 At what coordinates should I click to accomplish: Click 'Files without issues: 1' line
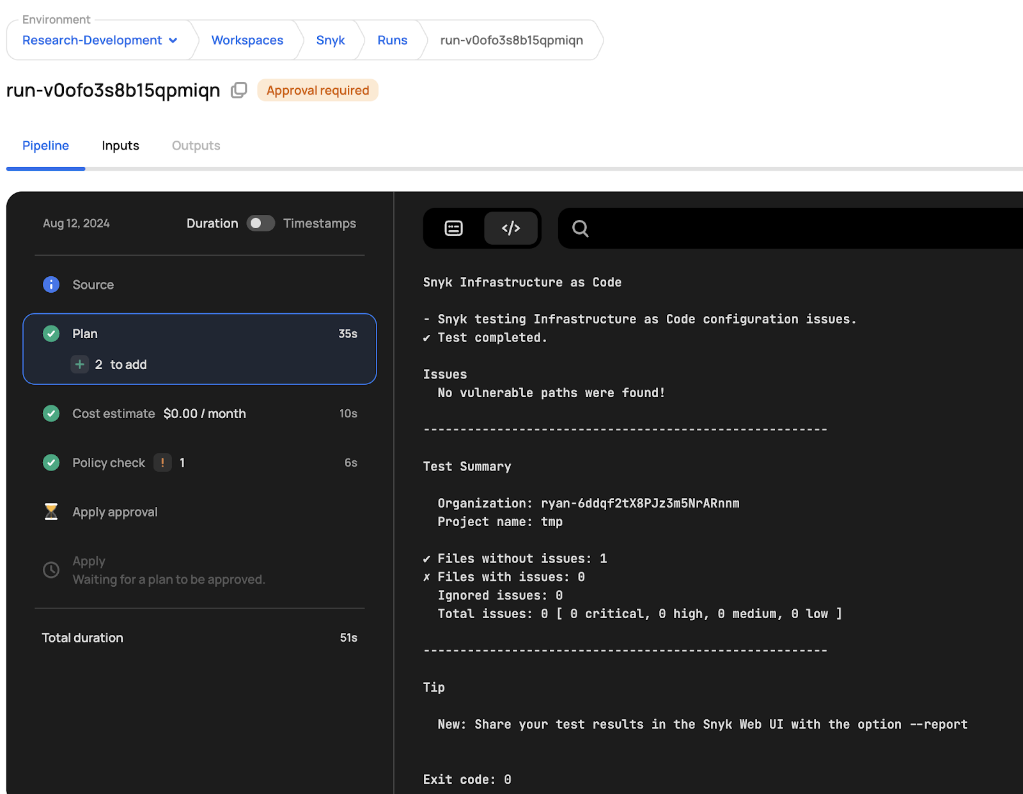click(515, 559)
